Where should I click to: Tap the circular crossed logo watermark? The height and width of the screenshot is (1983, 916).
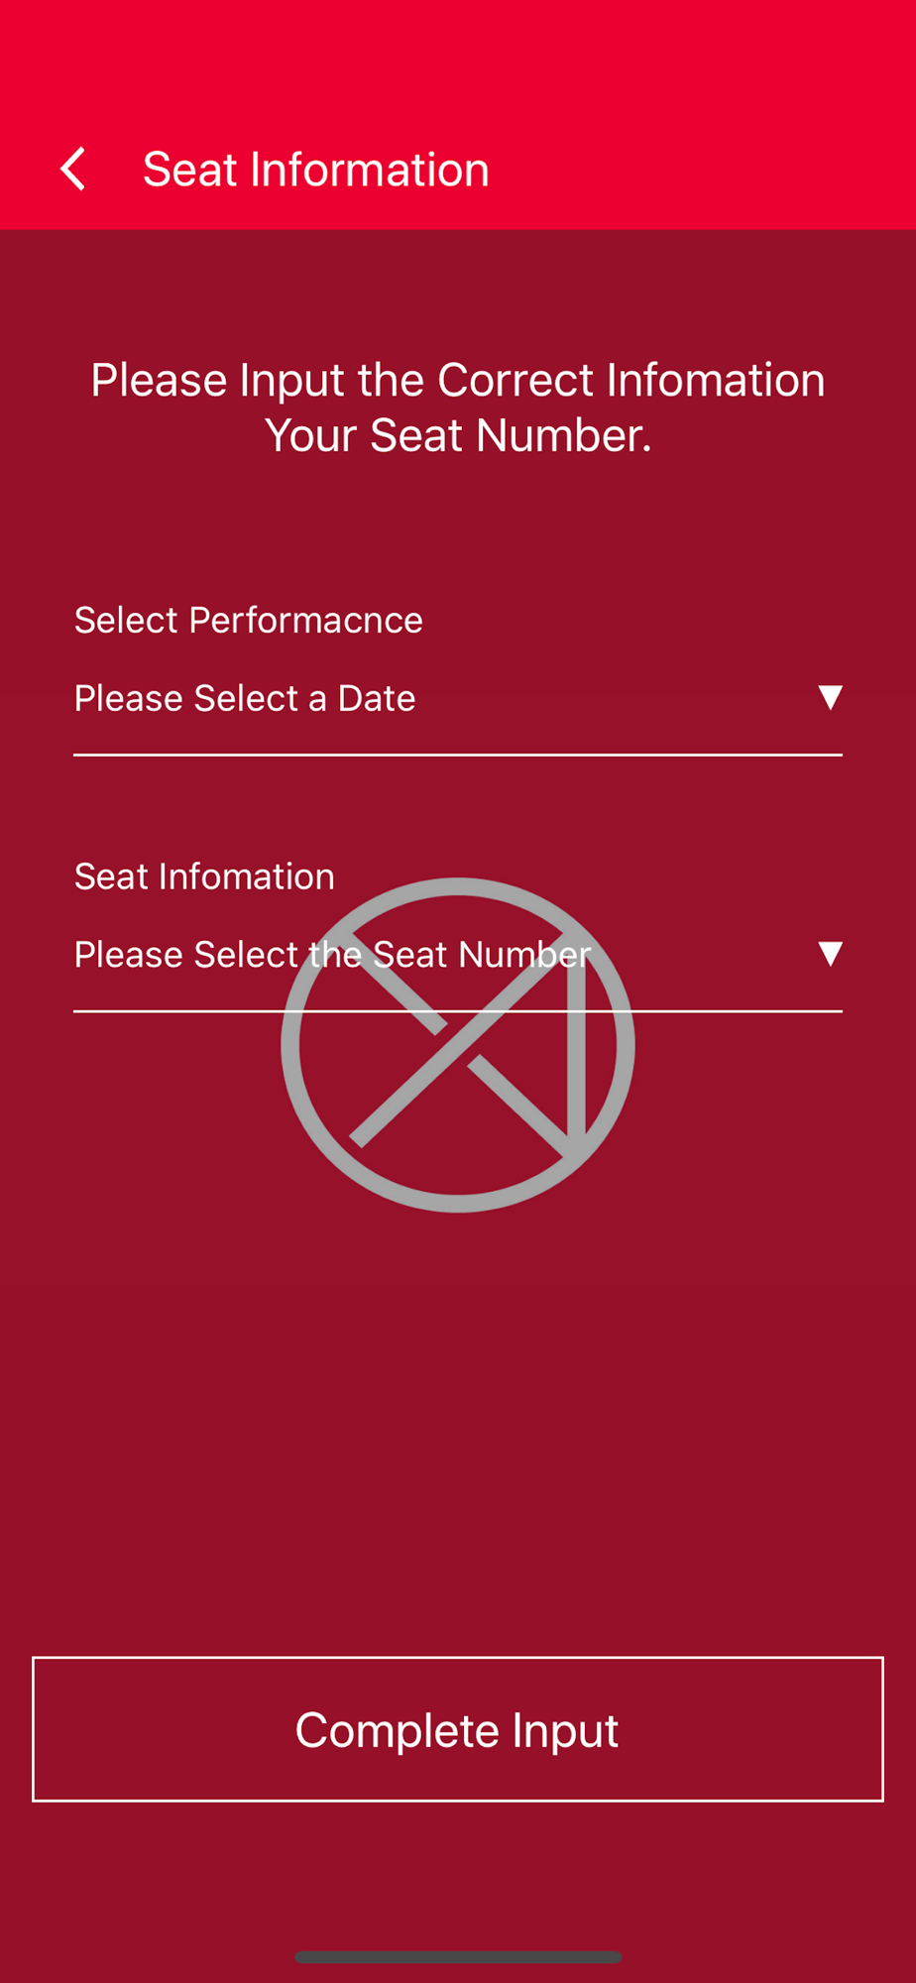458,1045
